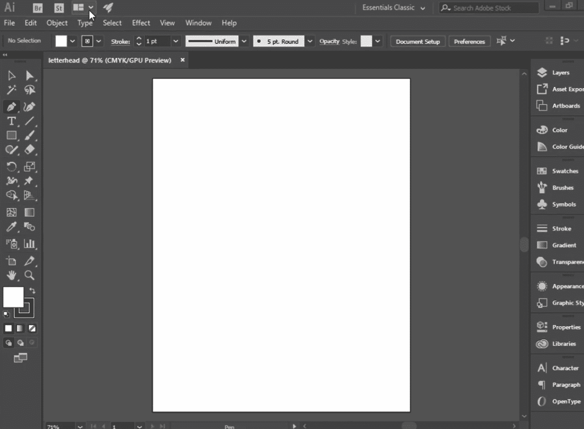Select the Selection tool arrow
Image resolution: width=584 pixels, height=429 pixels.
pos(11,76)
